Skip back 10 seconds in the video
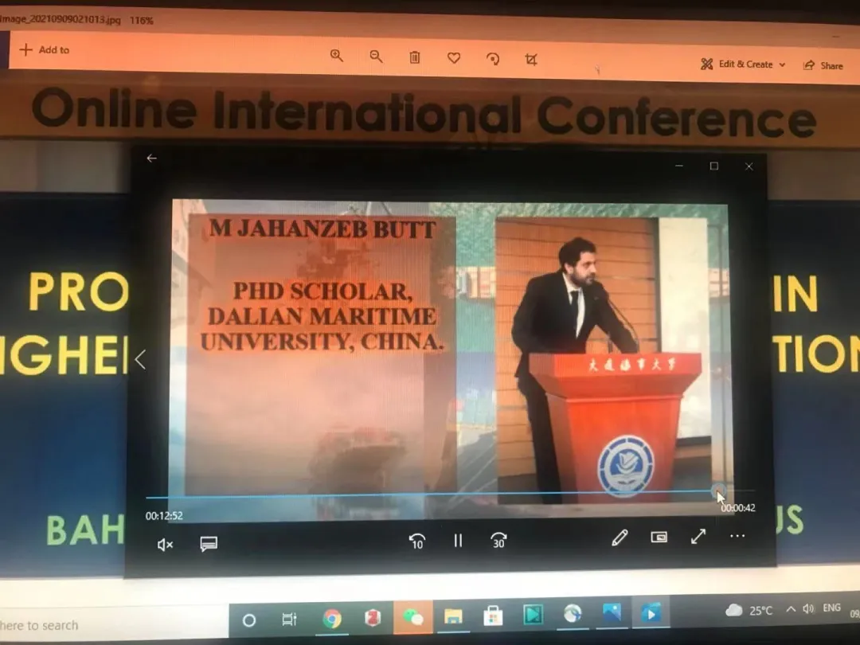The width and height of the screenshot is (860, 645). coord(416,541)
